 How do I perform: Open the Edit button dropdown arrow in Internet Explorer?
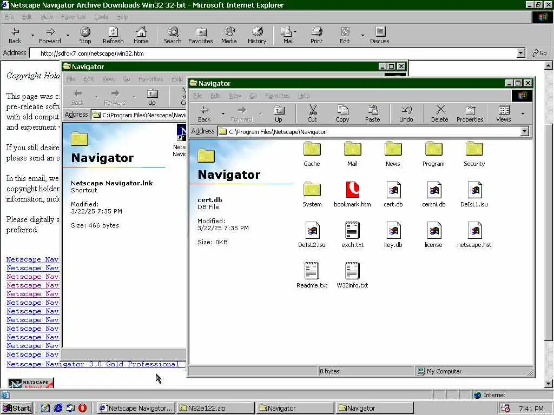tap(362, 35)
